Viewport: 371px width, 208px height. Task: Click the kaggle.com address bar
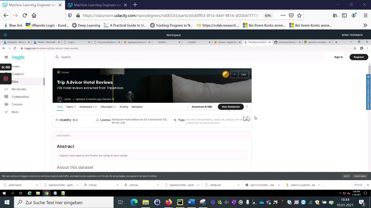click(185, 48)
